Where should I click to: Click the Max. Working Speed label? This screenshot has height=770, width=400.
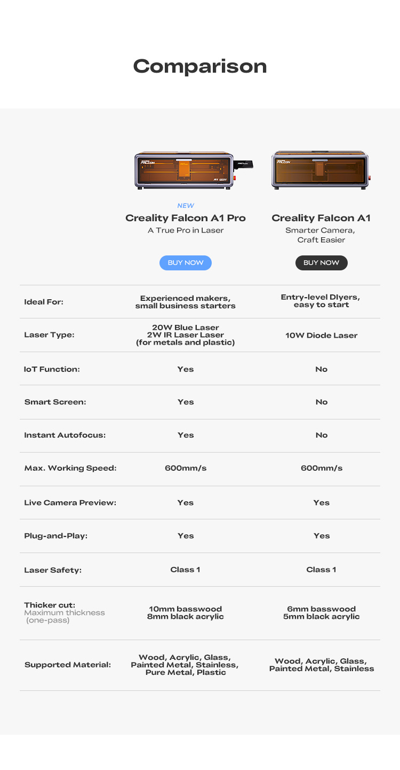[x=70, y=468]
